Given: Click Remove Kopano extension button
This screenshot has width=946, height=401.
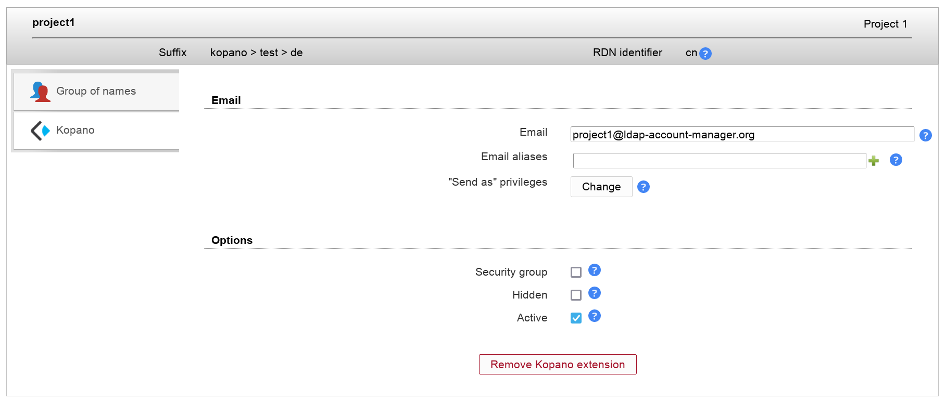Looking at the screenshot, I should [x=557, y=364].
